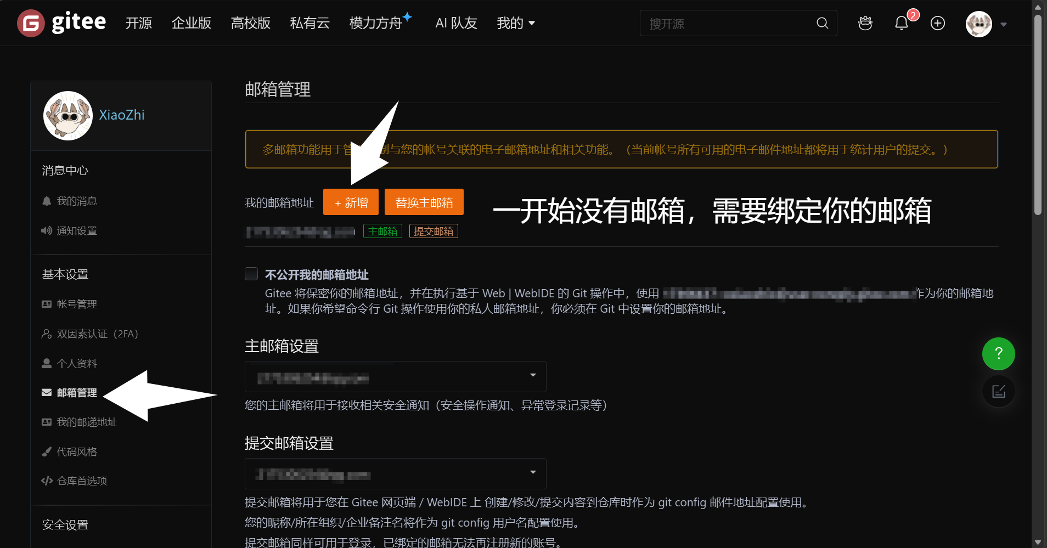The height and width of the screenshot is (548, 1047).
Task: Open 个人资料 settings
Action: click(77, 363)
